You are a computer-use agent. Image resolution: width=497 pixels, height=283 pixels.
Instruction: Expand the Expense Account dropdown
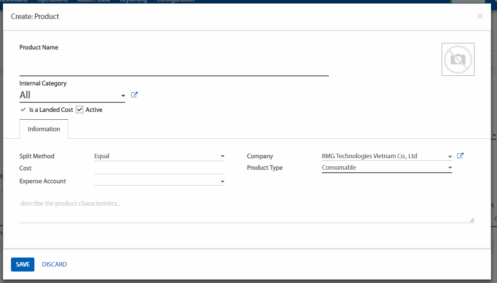222,182
